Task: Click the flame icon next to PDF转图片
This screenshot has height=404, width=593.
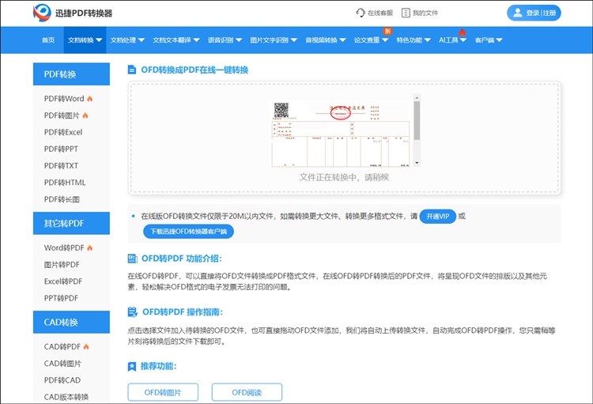Action: click(85, 115)
